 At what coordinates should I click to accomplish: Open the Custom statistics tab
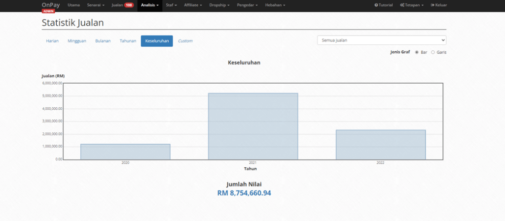click(x=185, y=41)
